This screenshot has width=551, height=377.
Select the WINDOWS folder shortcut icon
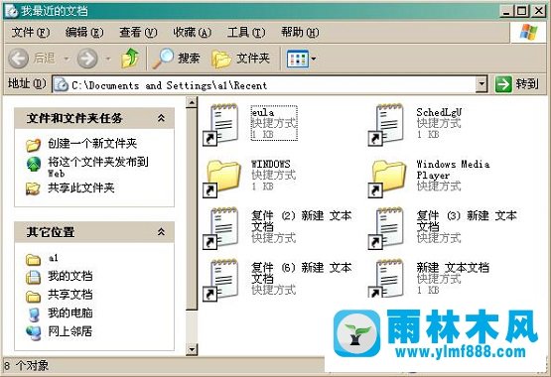222,178
